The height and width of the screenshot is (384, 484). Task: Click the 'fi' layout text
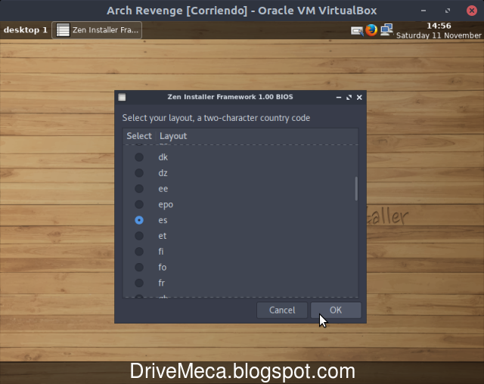point(161,252)
